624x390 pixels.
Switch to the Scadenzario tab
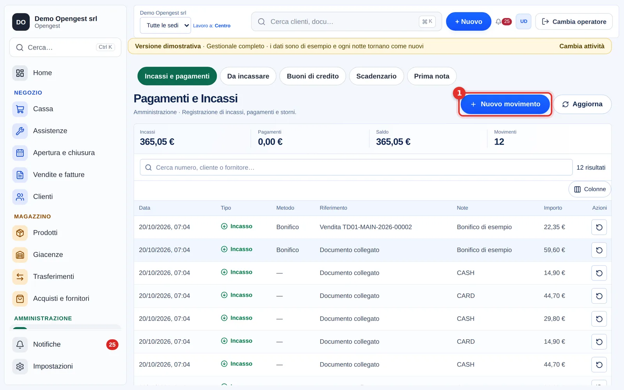pos(376,76)
